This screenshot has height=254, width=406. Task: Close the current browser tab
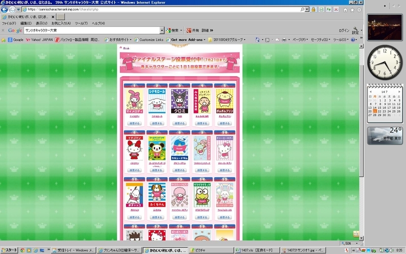[x=53, y=17]
